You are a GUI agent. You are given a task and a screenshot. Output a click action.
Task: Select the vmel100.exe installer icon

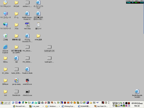[x=27, y=82]
